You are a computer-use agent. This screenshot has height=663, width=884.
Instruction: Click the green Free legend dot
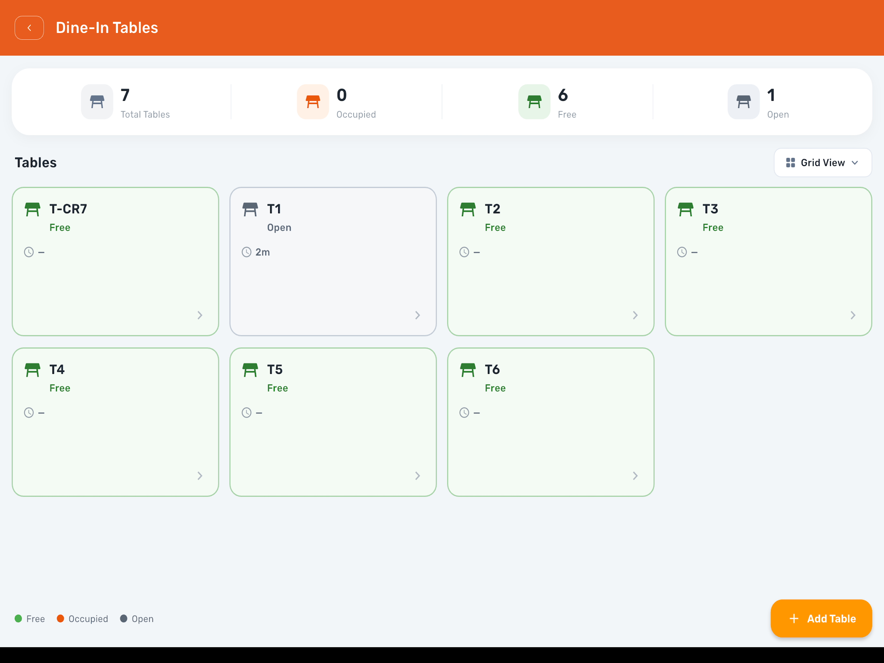[x=18, y=619]
